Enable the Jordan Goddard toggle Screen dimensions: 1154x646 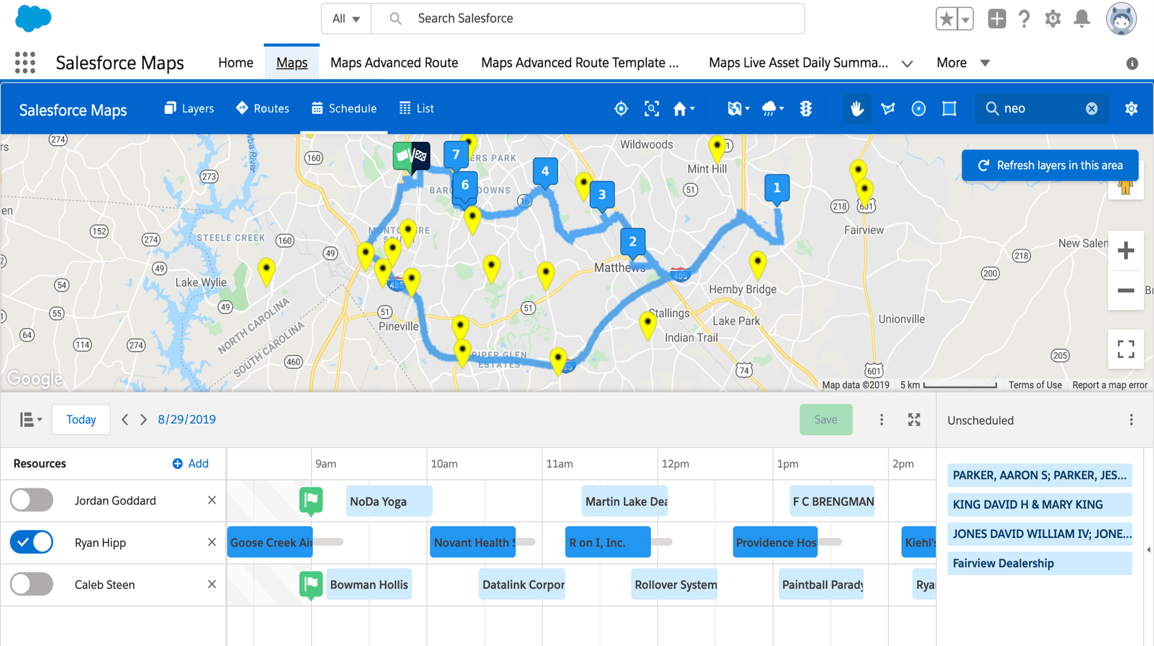tap(32, 500)
